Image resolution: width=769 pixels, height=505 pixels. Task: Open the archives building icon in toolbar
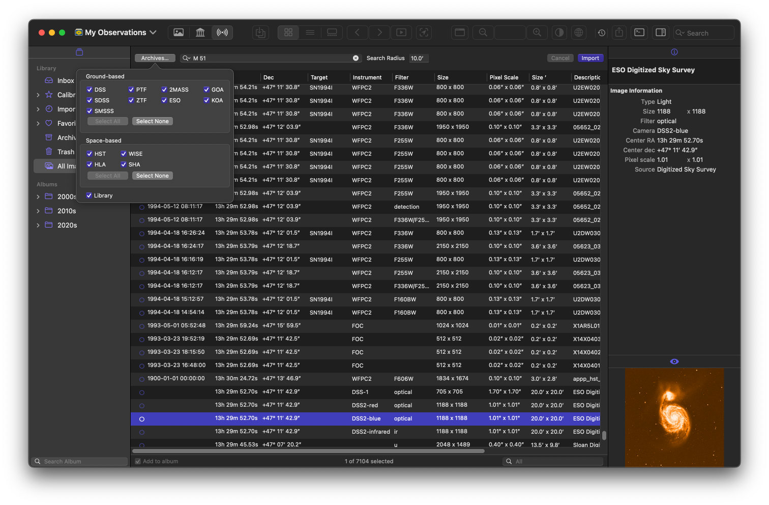coord(200,33)
